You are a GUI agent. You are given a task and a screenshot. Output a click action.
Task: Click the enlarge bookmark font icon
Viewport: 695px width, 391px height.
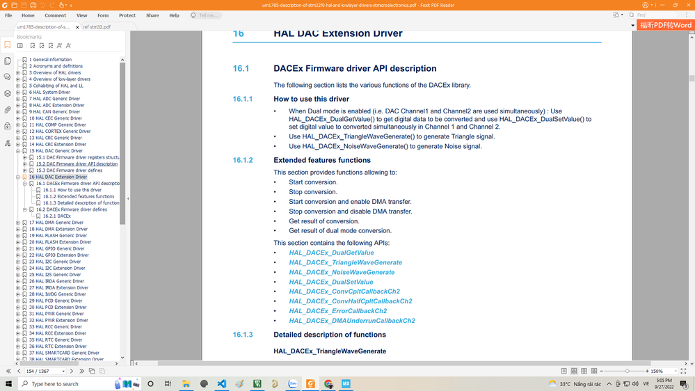[x=59, y=46]
